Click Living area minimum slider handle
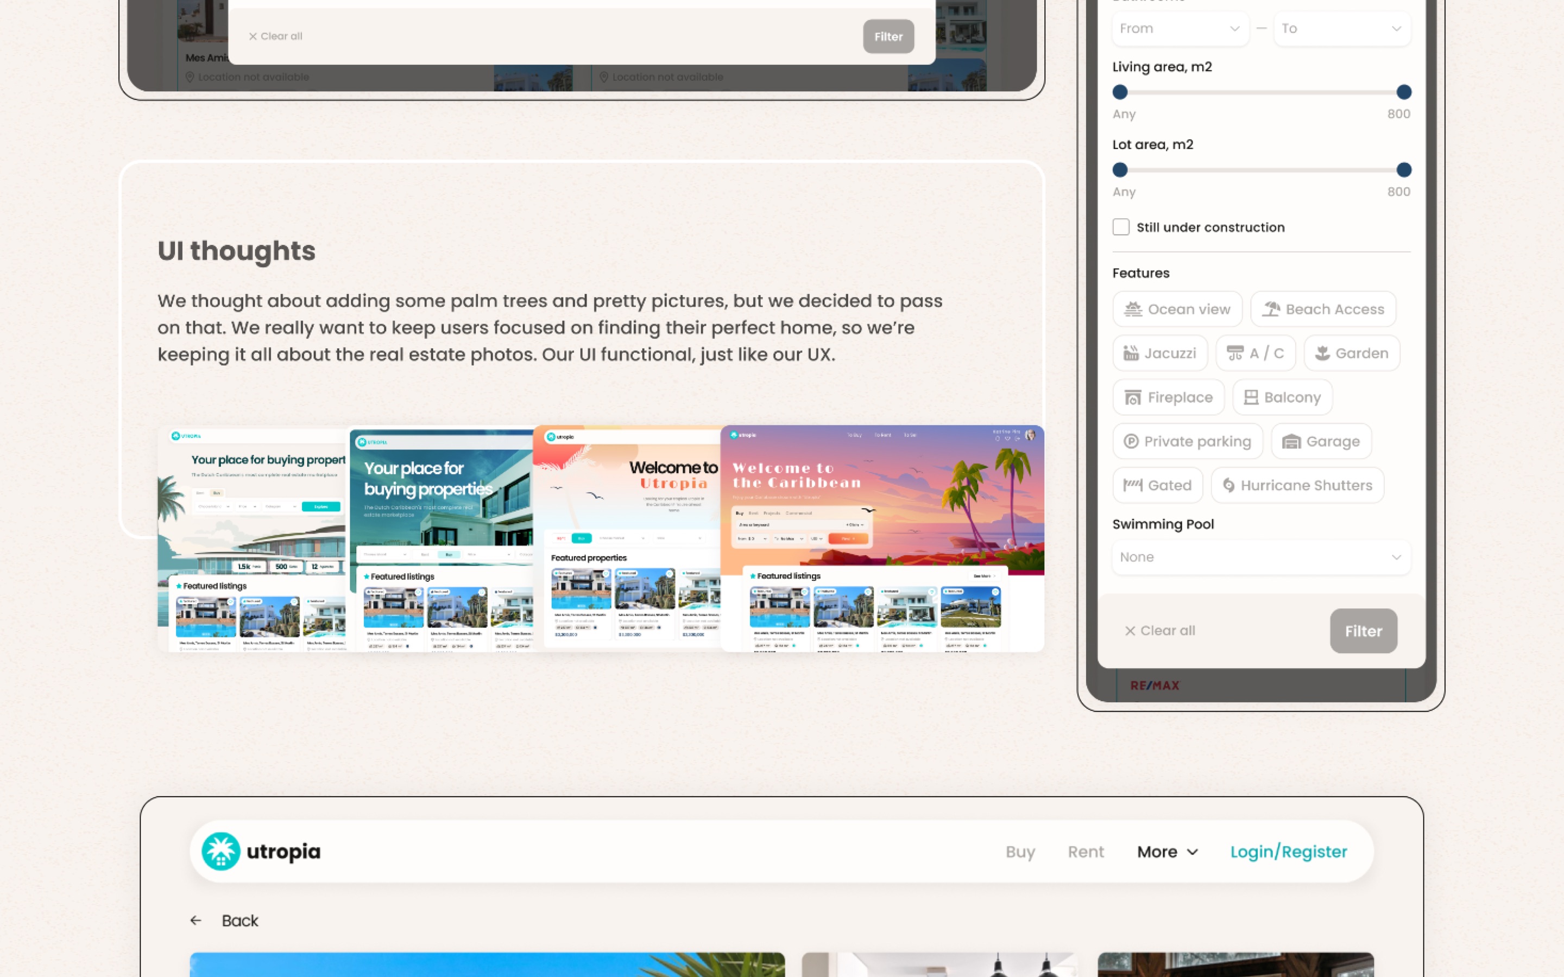The width and height of the screenshot is (1564, 977). pyautogui.click(x=1119, y=92)
